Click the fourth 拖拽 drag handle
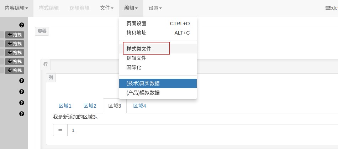The height and width of the screenshot is (149, 338). pos(15,62)
